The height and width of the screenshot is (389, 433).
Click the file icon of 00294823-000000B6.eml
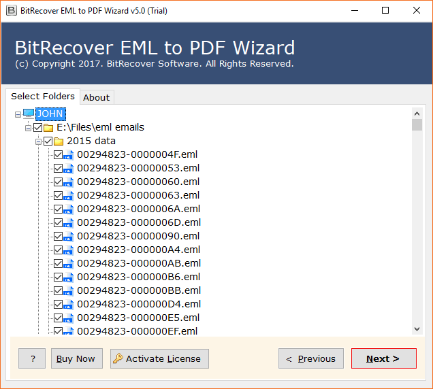(x=69, y=277)
